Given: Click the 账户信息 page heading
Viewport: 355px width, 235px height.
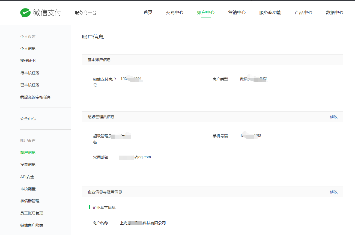Looking at the screenshot, I should tap(93, 37).
